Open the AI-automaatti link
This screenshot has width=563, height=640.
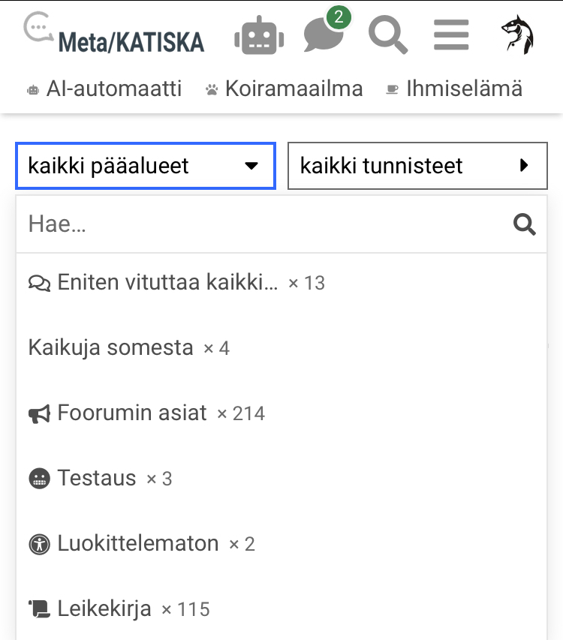[104, 89]
